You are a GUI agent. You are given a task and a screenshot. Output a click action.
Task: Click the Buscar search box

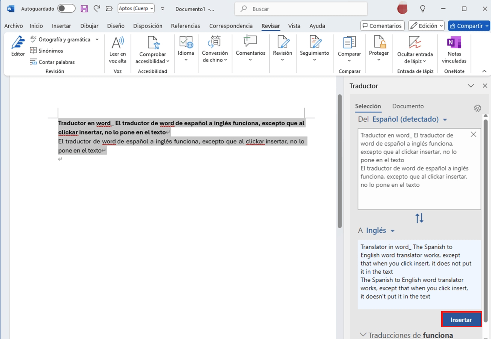click(x=301, y=9)
